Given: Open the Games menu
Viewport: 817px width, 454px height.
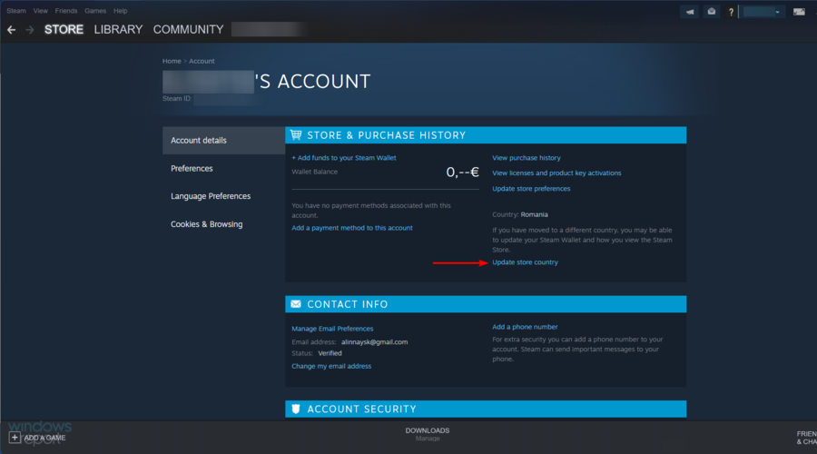Looking at the screenshot, I should pos(95,10).
